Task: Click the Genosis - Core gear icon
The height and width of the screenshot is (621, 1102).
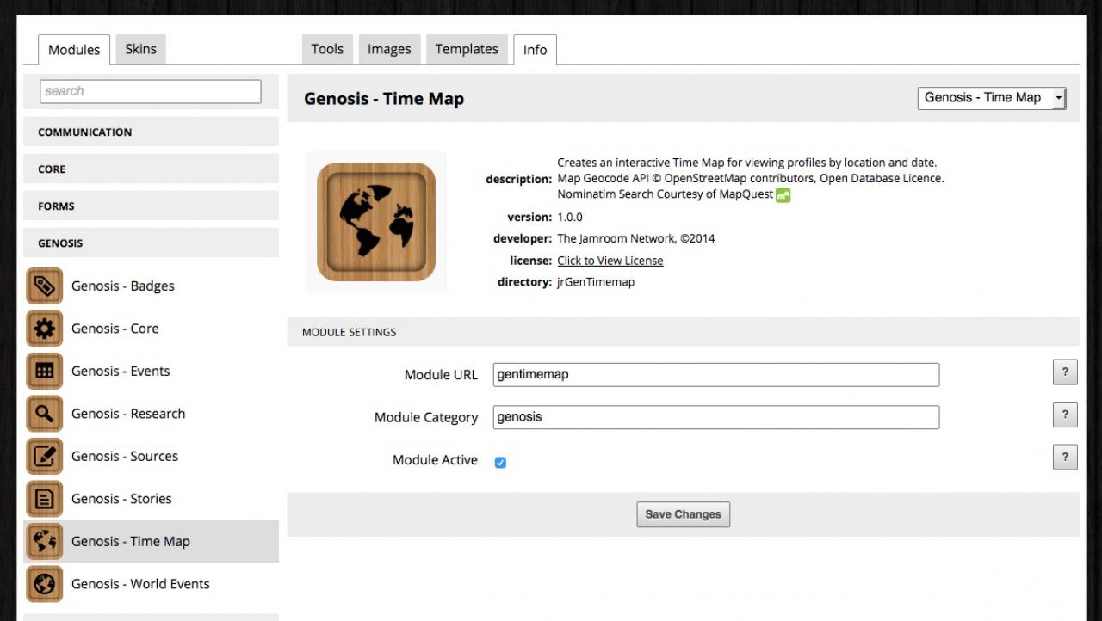Action: (x=45, y=329)
